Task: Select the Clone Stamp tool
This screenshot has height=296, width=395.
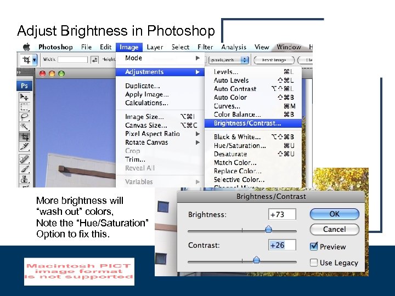Action: pos(25,179)
